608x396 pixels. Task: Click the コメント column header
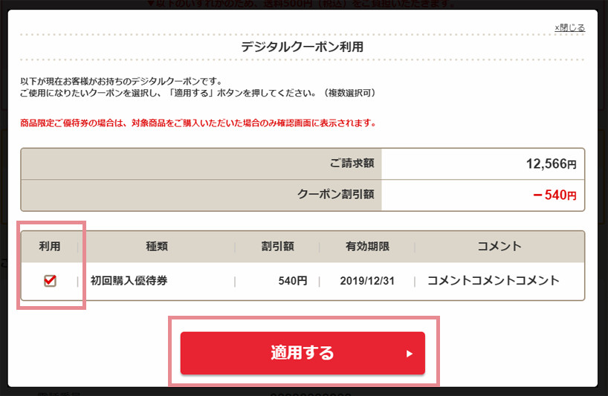pos(498,247)
